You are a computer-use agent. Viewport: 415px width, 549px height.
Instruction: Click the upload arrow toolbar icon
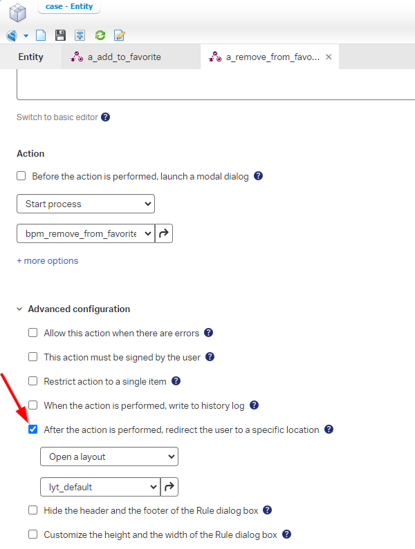pos(80,36)
